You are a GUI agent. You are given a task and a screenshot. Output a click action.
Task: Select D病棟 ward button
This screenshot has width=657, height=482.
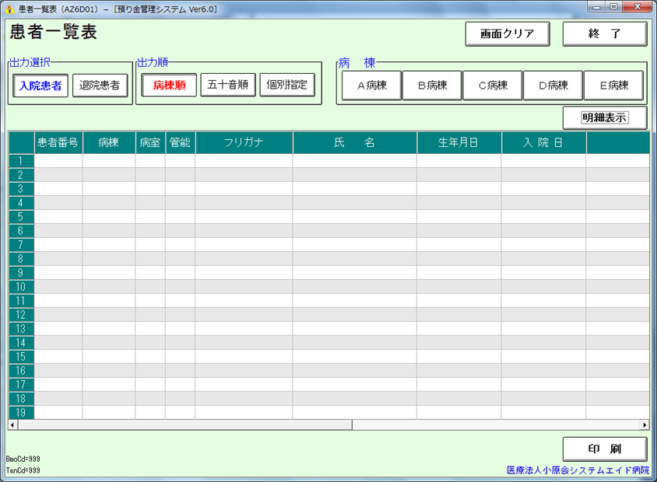pyautogui.click(x=553, y=86)
